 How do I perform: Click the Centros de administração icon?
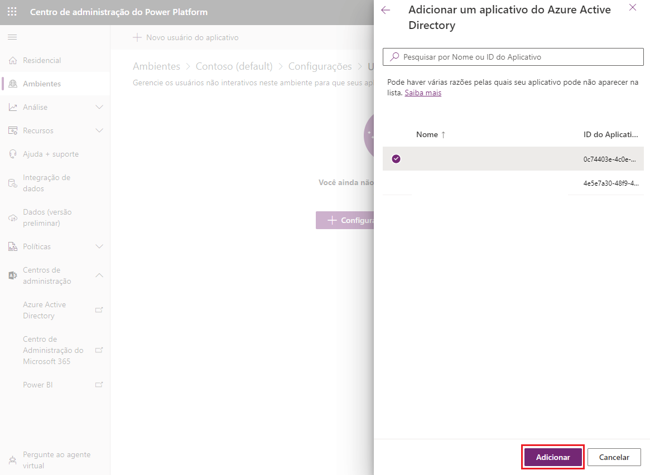13,275
